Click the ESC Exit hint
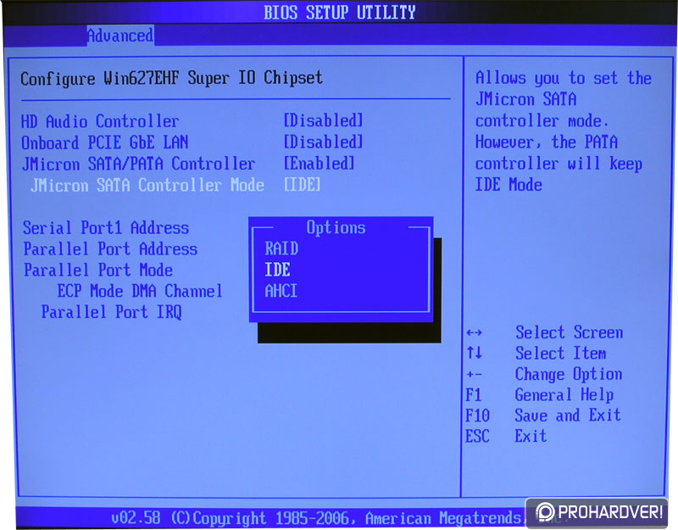678x530 pixels. [x=506, y=436]
